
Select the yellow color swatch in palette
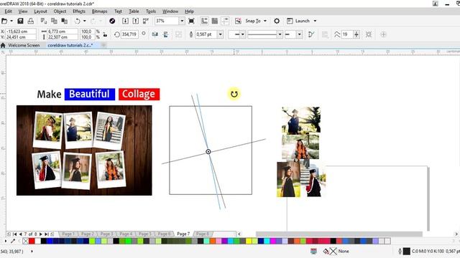249,242
